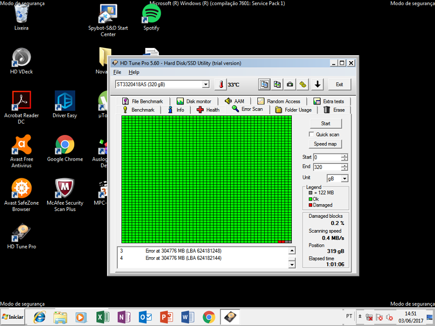Click the PT language indicator
Image resolution: width=435 pixels, height=326 pixels.
[349, 316]
